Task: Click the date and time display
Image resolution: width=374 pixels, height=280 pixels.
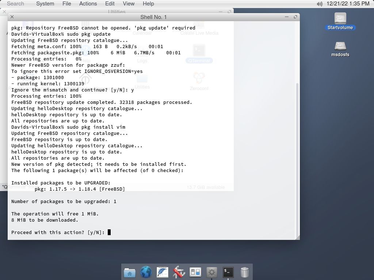Action: click(348, 4)
